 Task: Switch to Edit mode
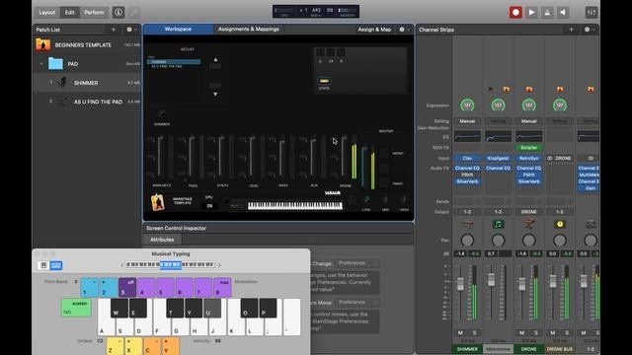pos(70,13)
